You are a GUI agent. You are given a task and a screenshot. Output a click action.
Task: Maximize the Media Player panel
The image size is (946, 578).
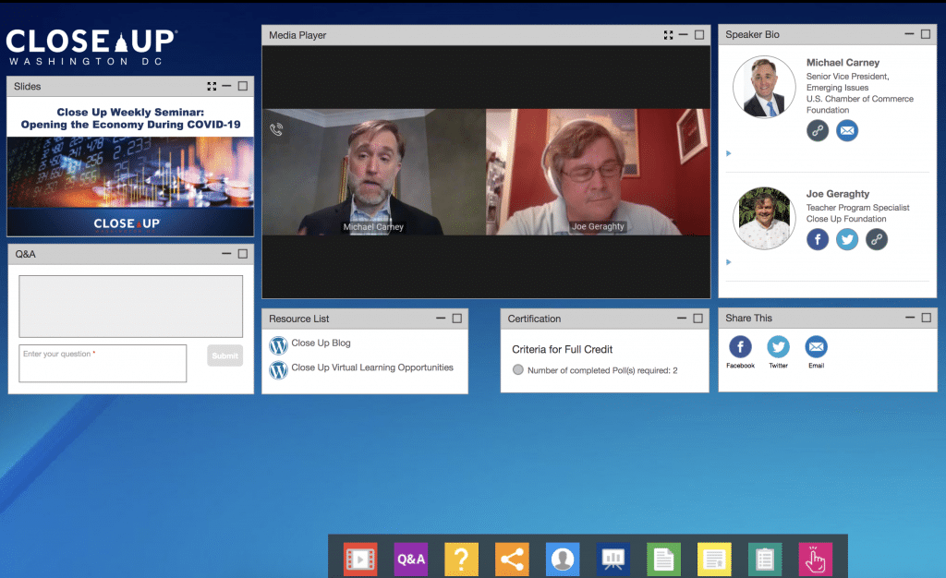coord(699,35)
